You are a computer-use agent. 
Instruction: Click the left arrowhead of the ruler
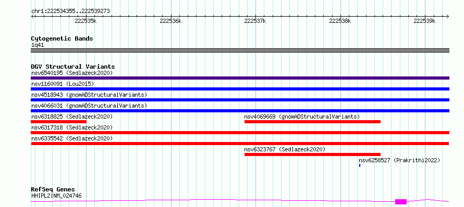[x=32, y=16]
